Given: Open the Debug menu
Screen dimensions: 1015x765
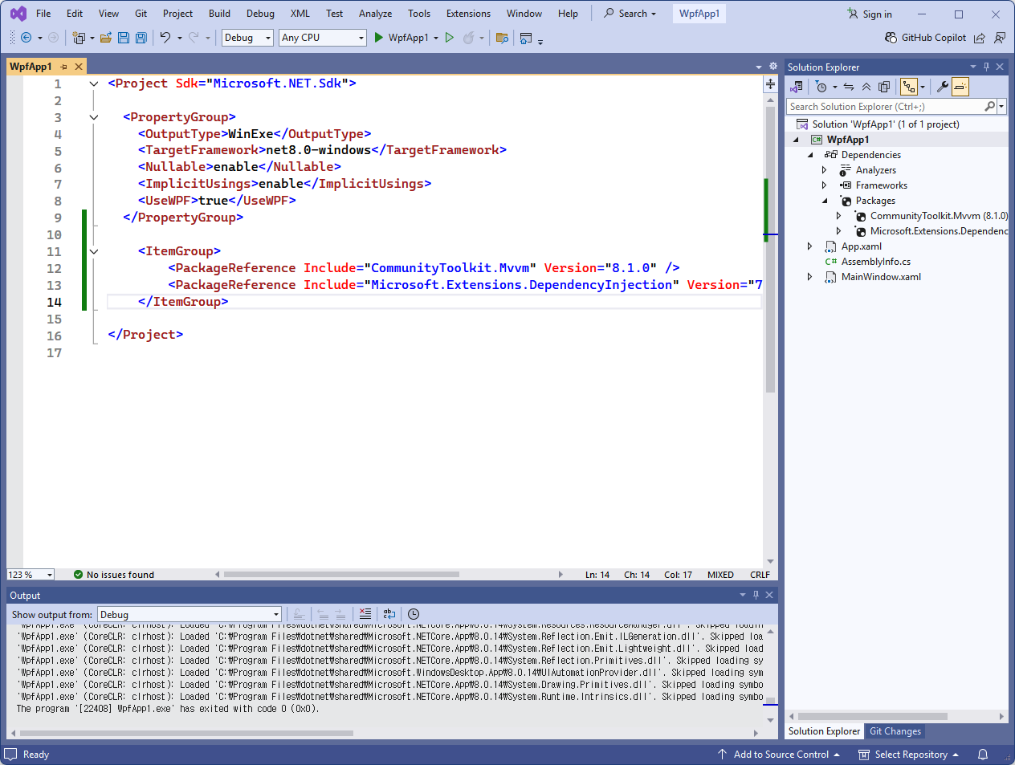Looking at the screenshot, I should [x=260, y=14].
